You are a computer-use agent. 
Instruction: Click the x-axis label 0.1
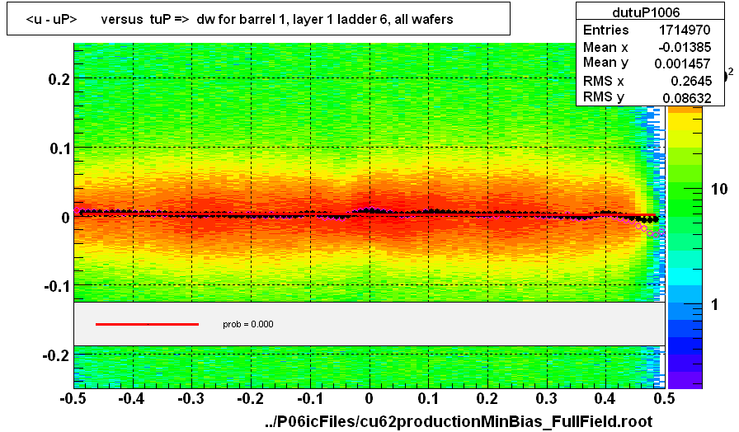point(428,398)
